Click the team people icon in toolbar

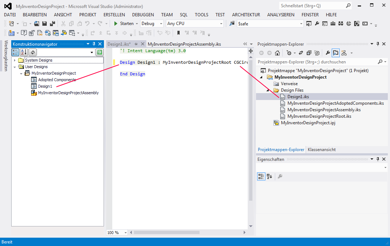tap(341, 24)
